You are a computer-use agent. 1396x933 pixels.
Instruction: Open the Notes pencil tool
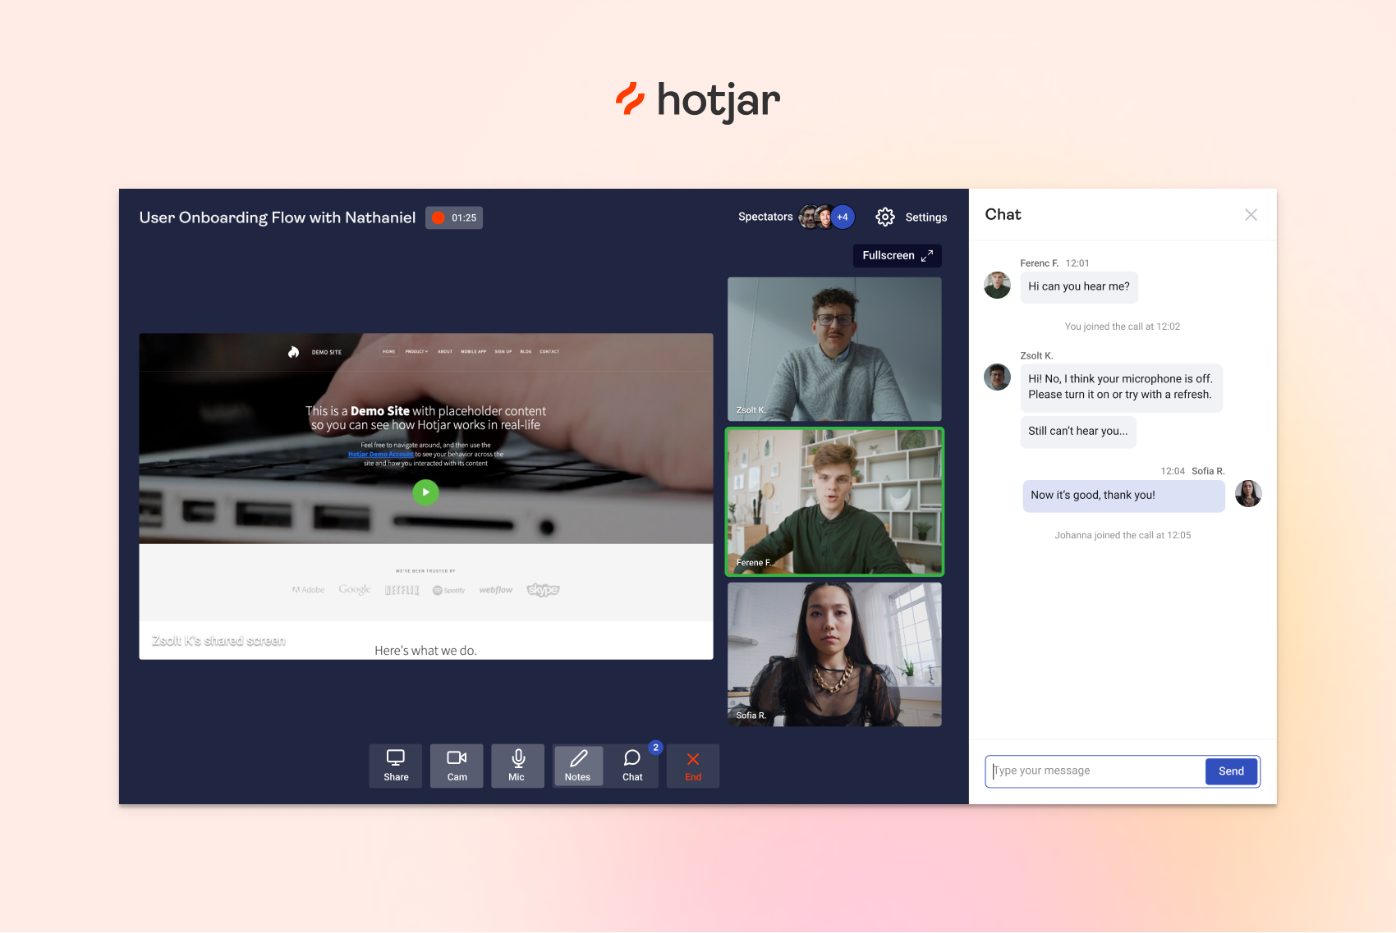tap(578, 766)
